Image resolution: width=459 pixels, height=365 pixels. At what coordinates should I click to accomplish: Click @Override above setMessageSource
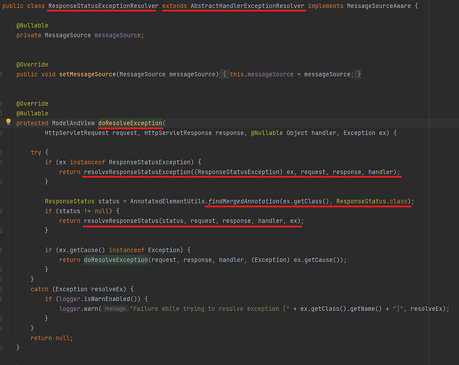tap(32, 64)
